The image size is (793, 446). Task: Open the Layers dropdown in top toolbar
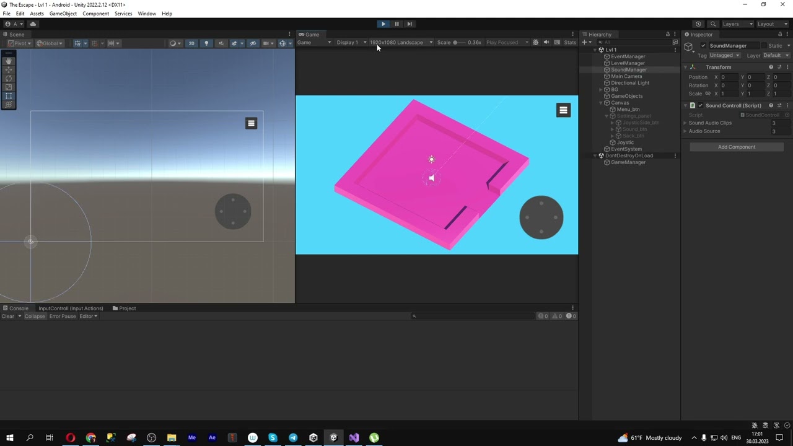point(737,24)
